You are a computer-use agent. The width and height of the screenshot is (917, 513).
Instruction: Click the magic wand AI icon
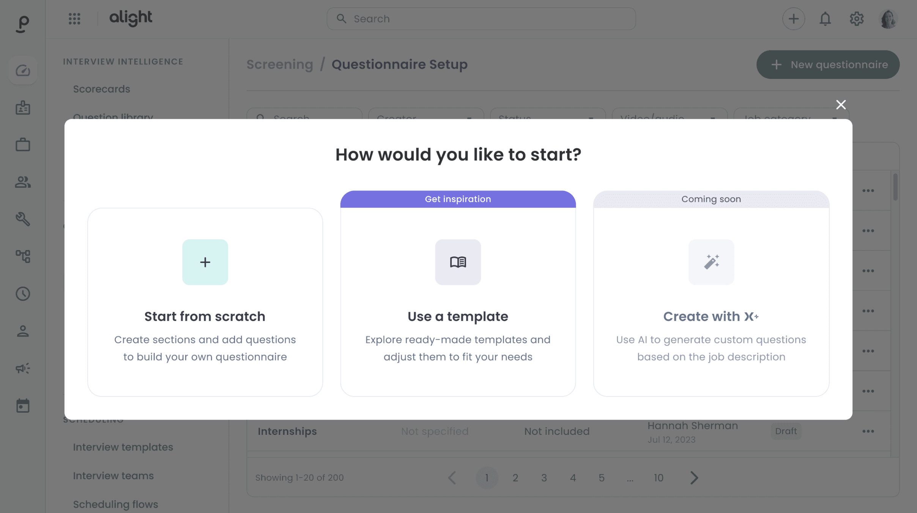711,262
